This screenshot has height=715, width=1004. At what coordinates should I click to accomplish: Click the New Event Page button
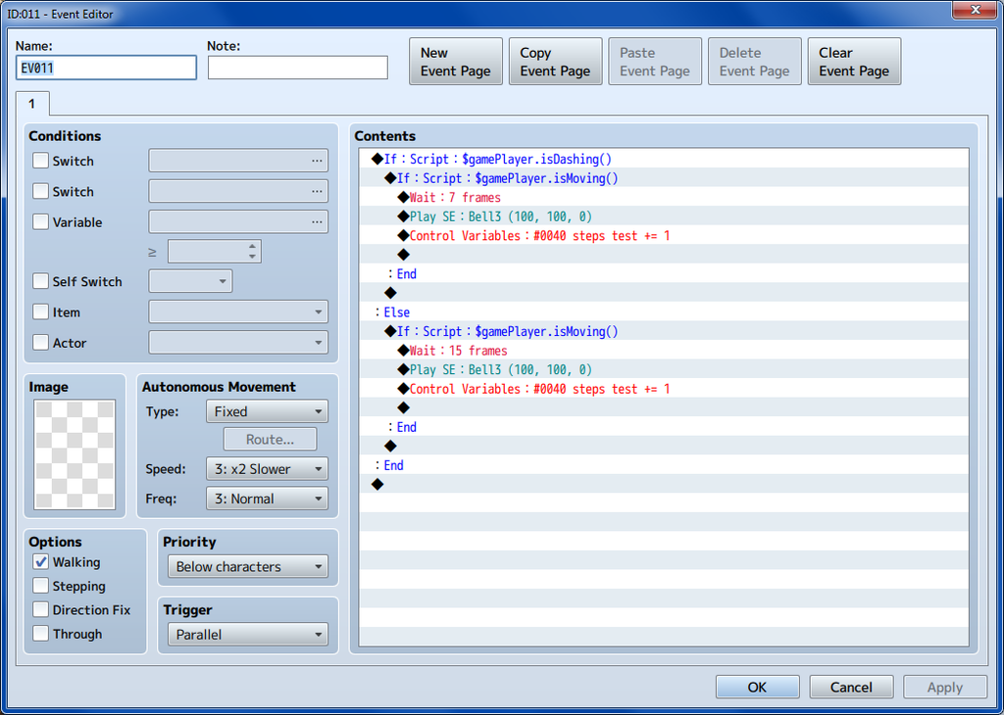pyautogui.click(x=455, y=62)
